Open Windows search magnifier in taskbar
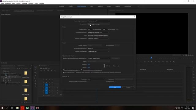 pyautogui.click(x=7, y=108)
